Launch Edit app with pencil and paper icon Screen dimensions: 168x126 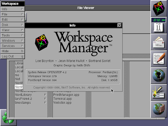pos(159,59)
